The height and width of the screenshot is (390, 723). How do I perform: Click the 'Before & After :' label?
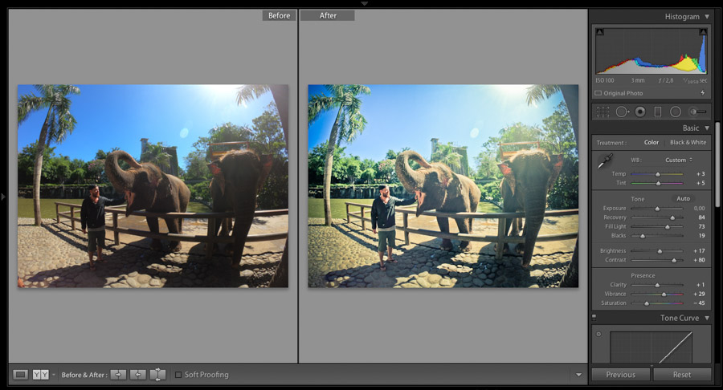pyautogui.click(x=84, y=375)
